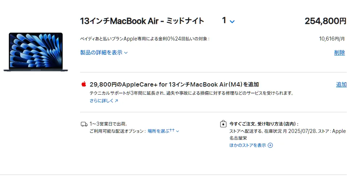Click the delivery truck icon
This screenshot has width=349, height=184.
[x=84, y=124]
